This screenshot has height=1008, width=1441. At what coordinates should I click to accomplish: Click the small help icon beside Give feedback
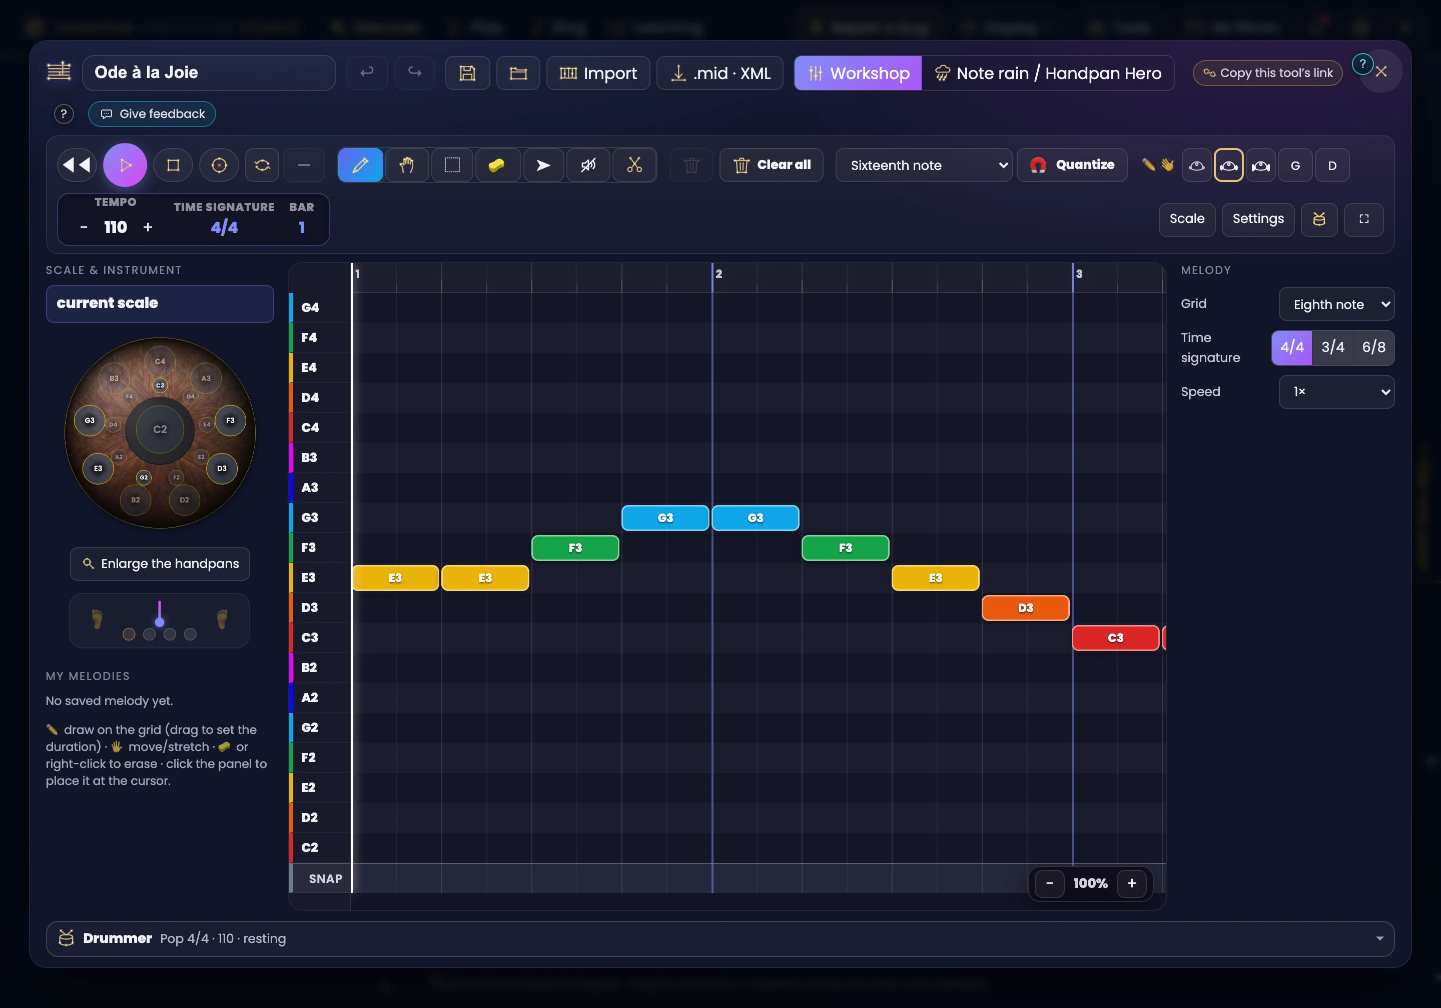coord(64,113)
